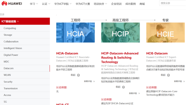Open the 商城 menu item
The width and height of the screenshot is (186, 105).
point(142,4)
